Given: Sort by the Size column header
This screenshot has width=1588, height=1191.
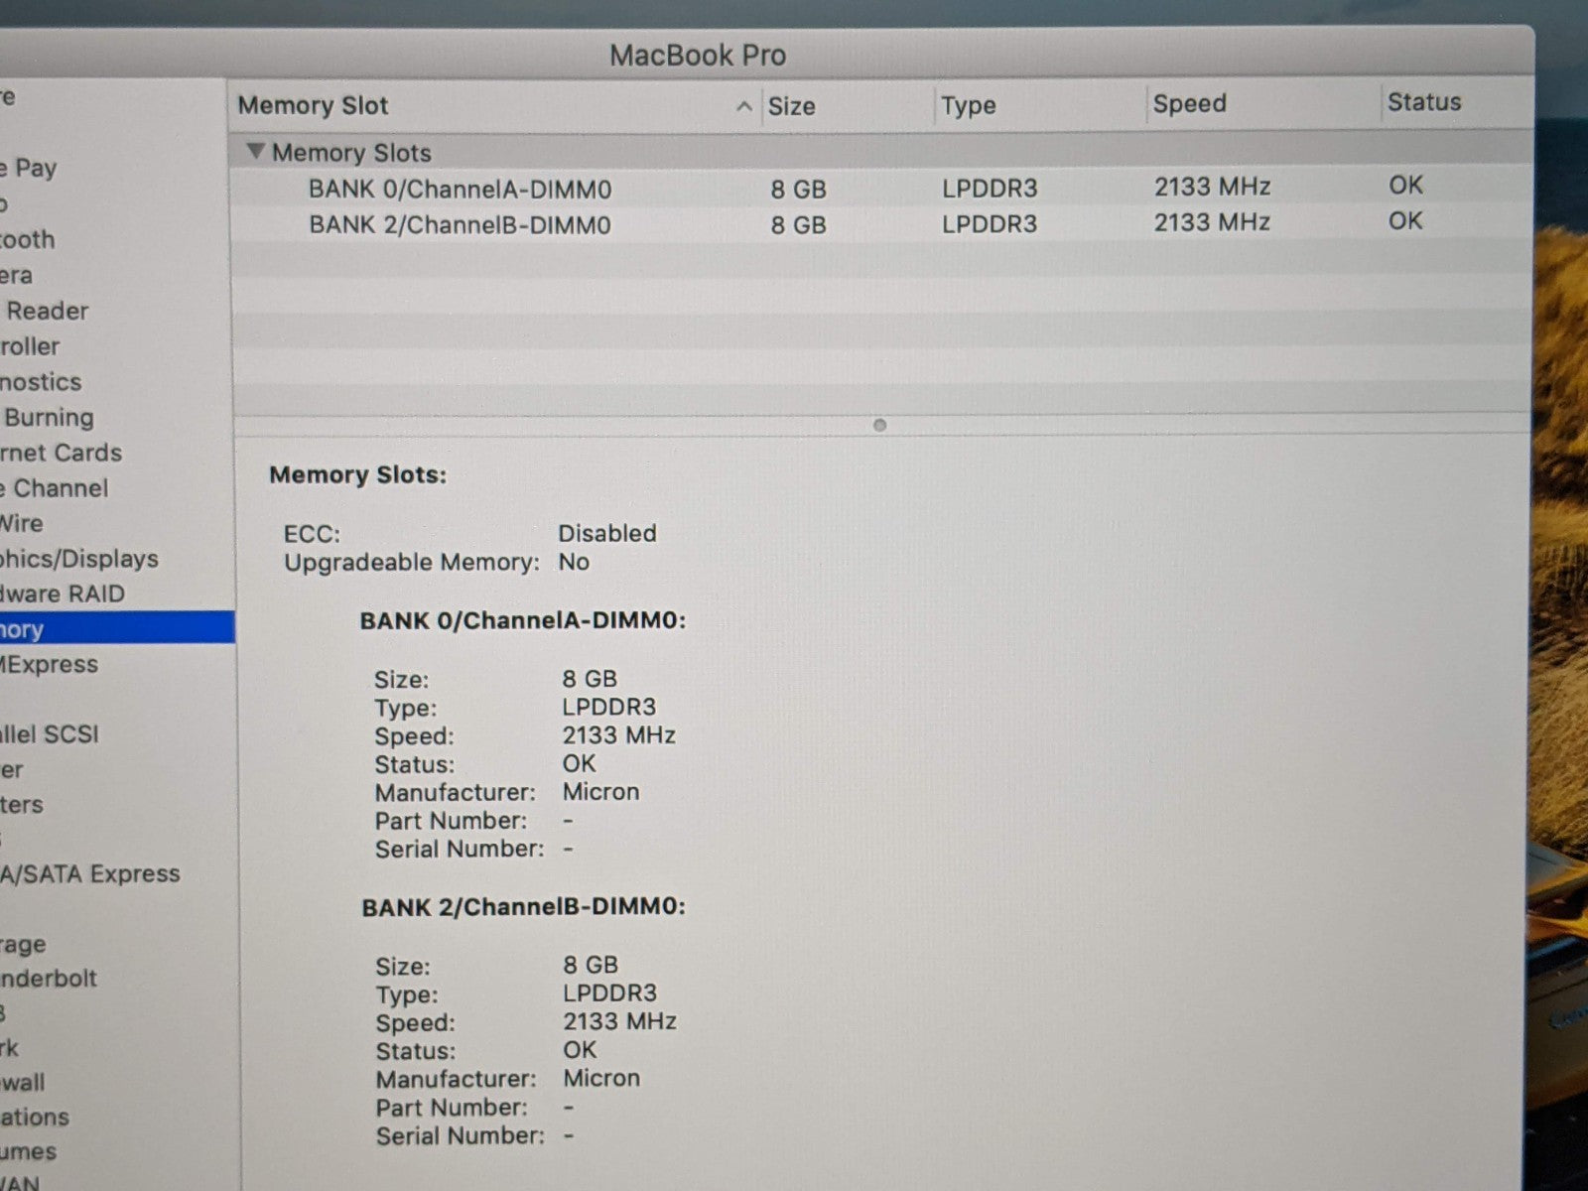Looking at the screenshot, I should click(x=791, y=106).
